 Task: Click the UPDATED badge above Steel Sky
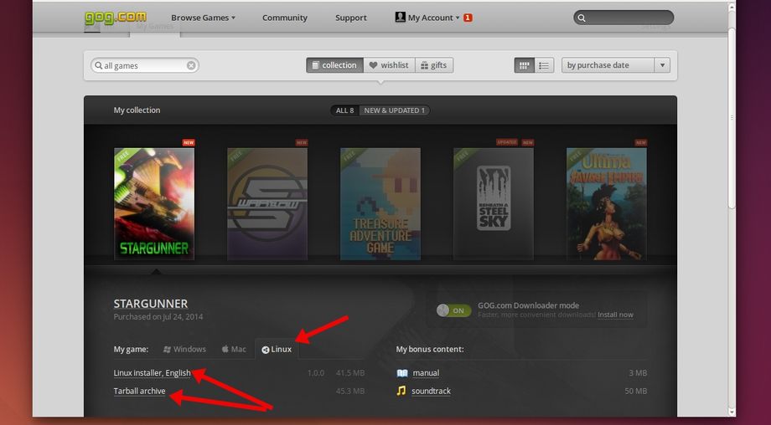point(506,142)
